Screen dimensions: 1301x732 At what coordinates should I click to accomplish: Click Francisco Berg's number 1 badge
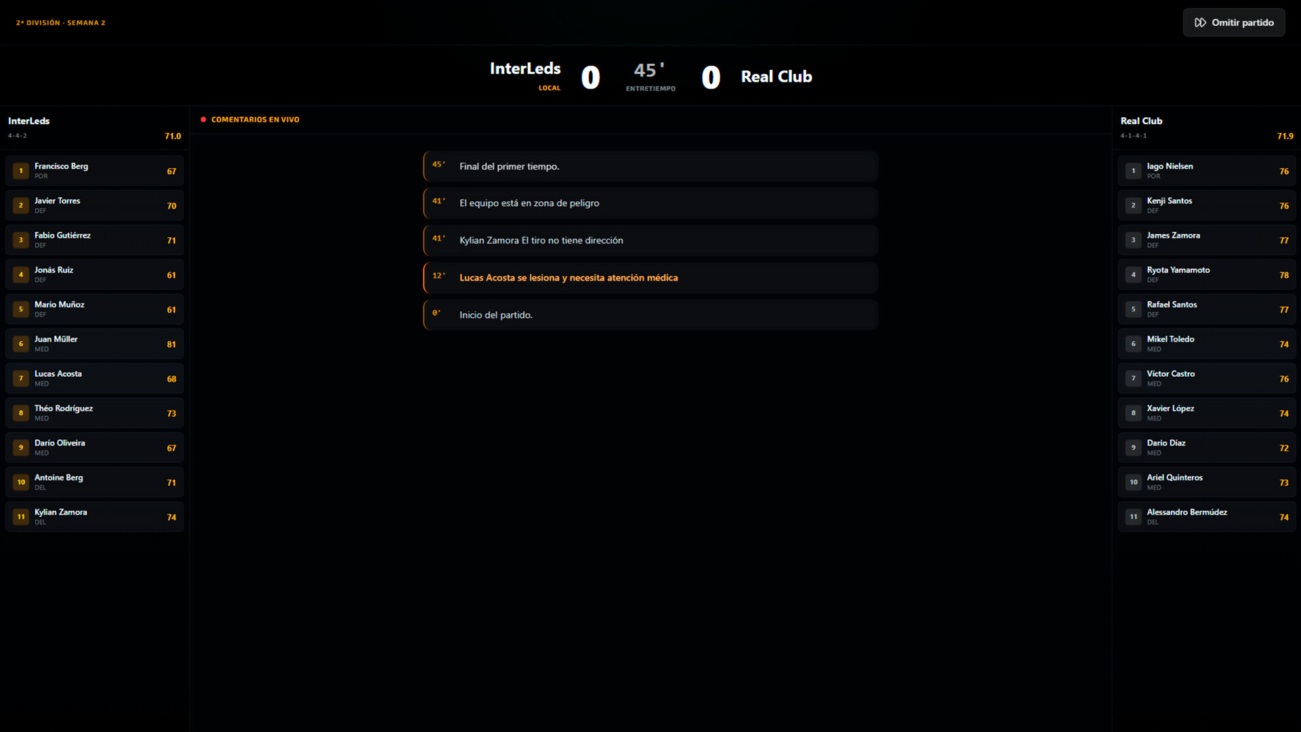[21, 171]
